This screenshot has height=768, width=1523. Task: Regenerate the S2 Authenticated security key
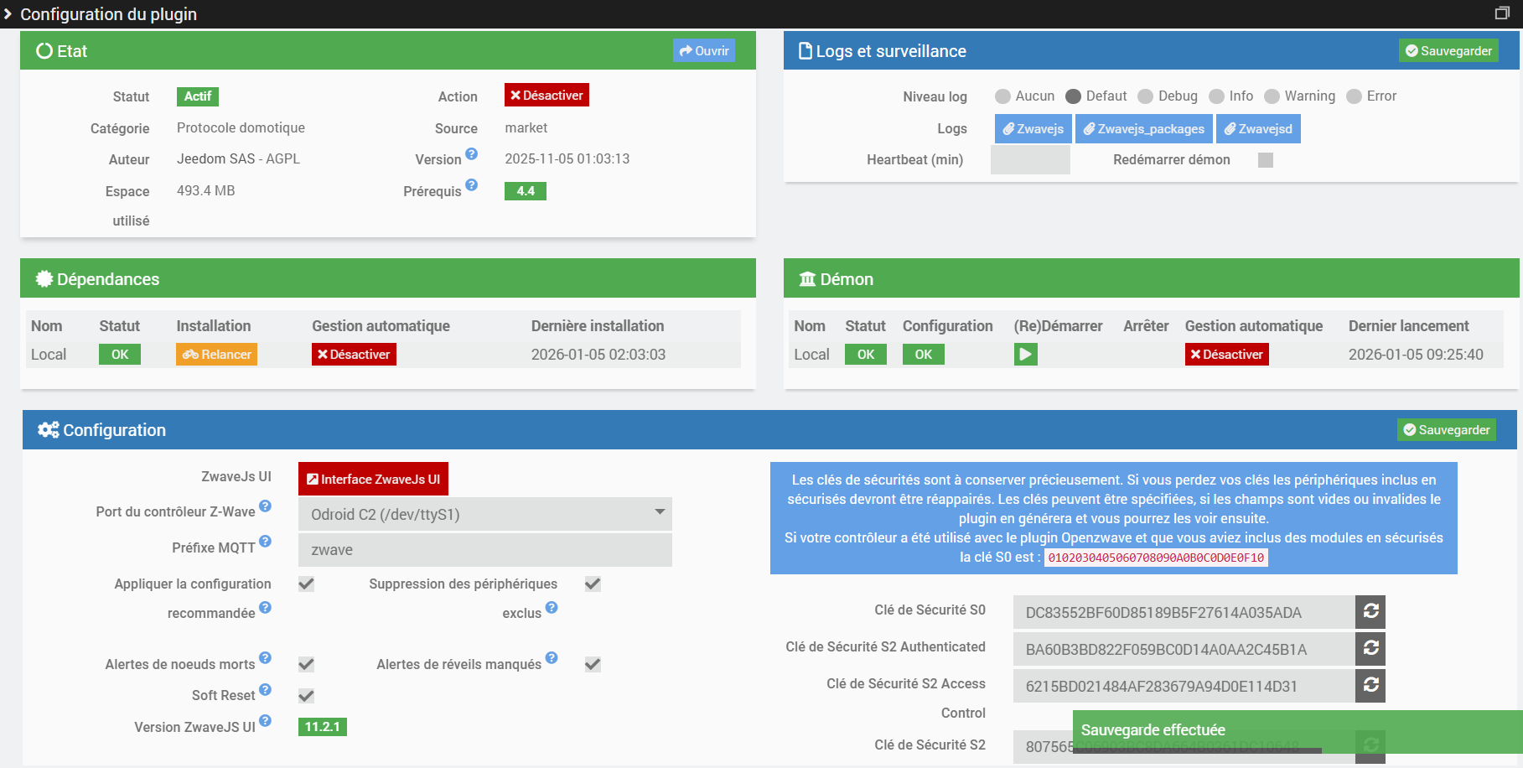click(x=1370, y=649)
